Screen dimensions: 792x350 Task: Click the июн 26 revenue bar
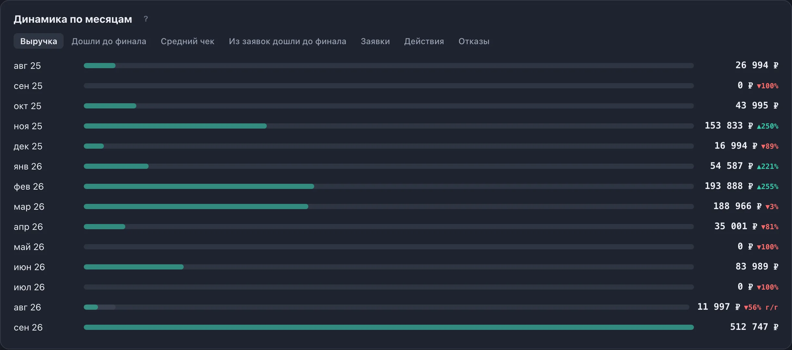tap(134, 267)
